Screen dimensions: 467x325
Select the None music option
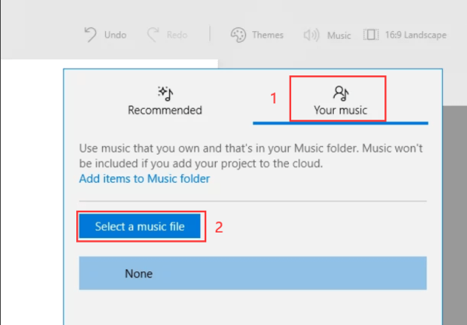(253, 273)
